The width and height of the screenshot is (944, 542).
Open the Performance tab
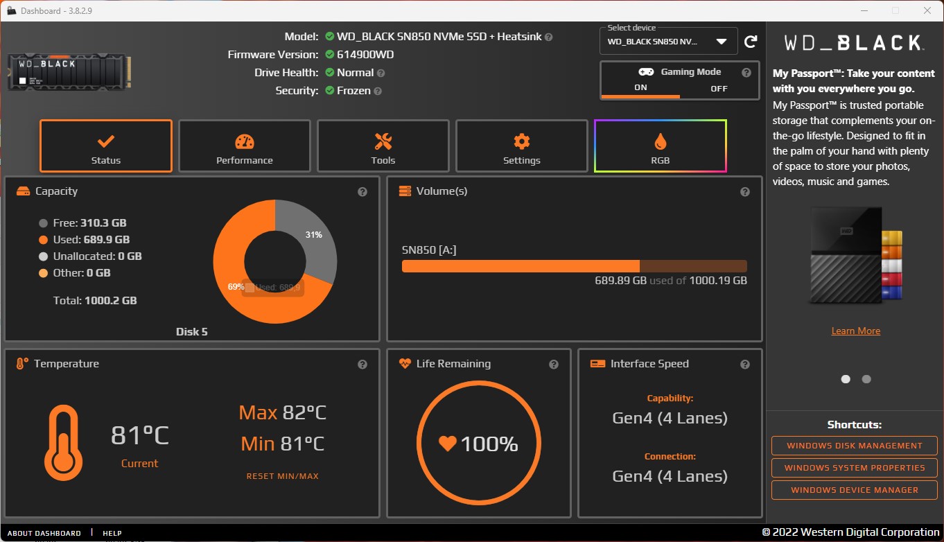(245, 146)
